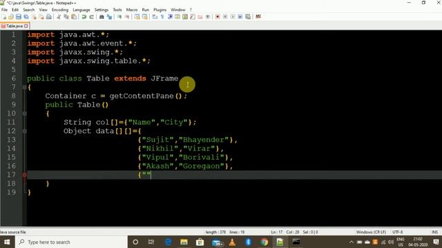Toggle word wrap in the toolbar

155,17
